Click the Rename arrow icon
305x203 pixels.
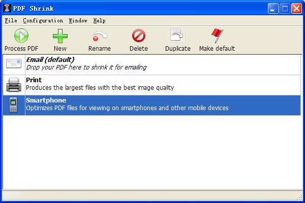pyautogui.click(x=100, y=36)
